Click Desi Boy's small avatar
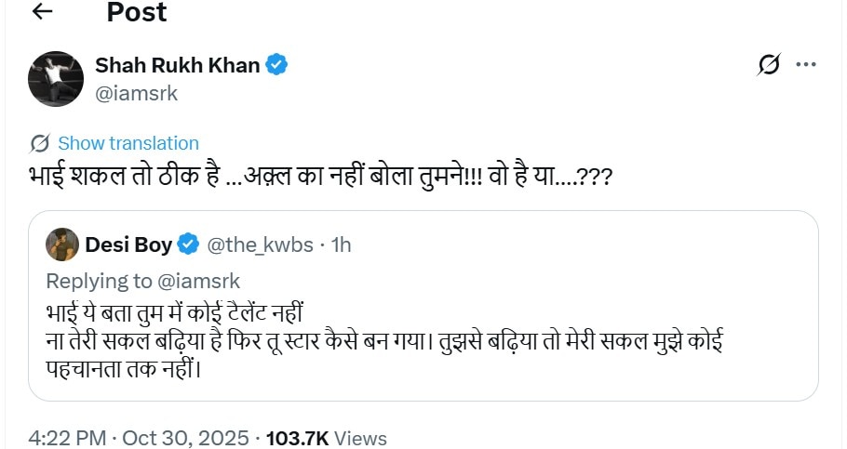Image resolution: width=847 pixels, height=449 pixels. (x=61, y=244)
